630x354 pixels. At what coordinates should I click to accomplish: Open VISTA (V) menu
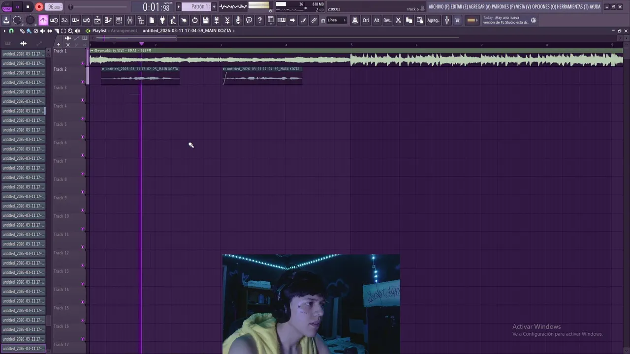click(x=524, y=7)
